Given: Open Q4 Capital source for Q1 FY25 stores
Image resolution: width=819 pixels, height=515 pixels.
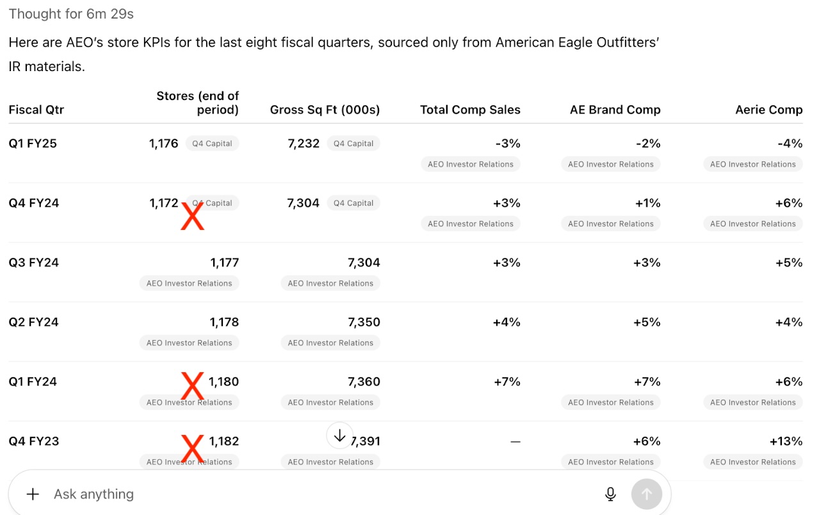Looking at the screenshot, I should 212,143.
